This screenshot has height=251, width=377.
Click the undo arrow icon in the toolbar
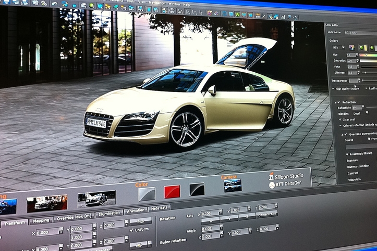(x=54, y=4)
